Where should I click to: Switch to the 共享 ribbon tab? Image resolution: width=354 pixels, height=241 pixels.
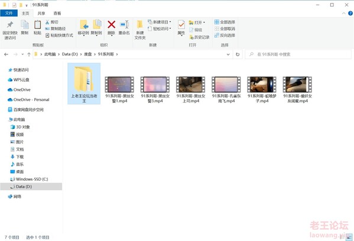pyautogui.click(x=41, y=14)
